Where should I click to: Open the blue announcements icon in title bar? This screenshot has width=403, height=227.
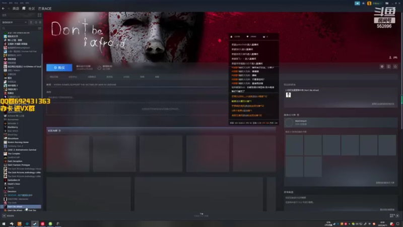pyautogui.click(x=357, y=4)
